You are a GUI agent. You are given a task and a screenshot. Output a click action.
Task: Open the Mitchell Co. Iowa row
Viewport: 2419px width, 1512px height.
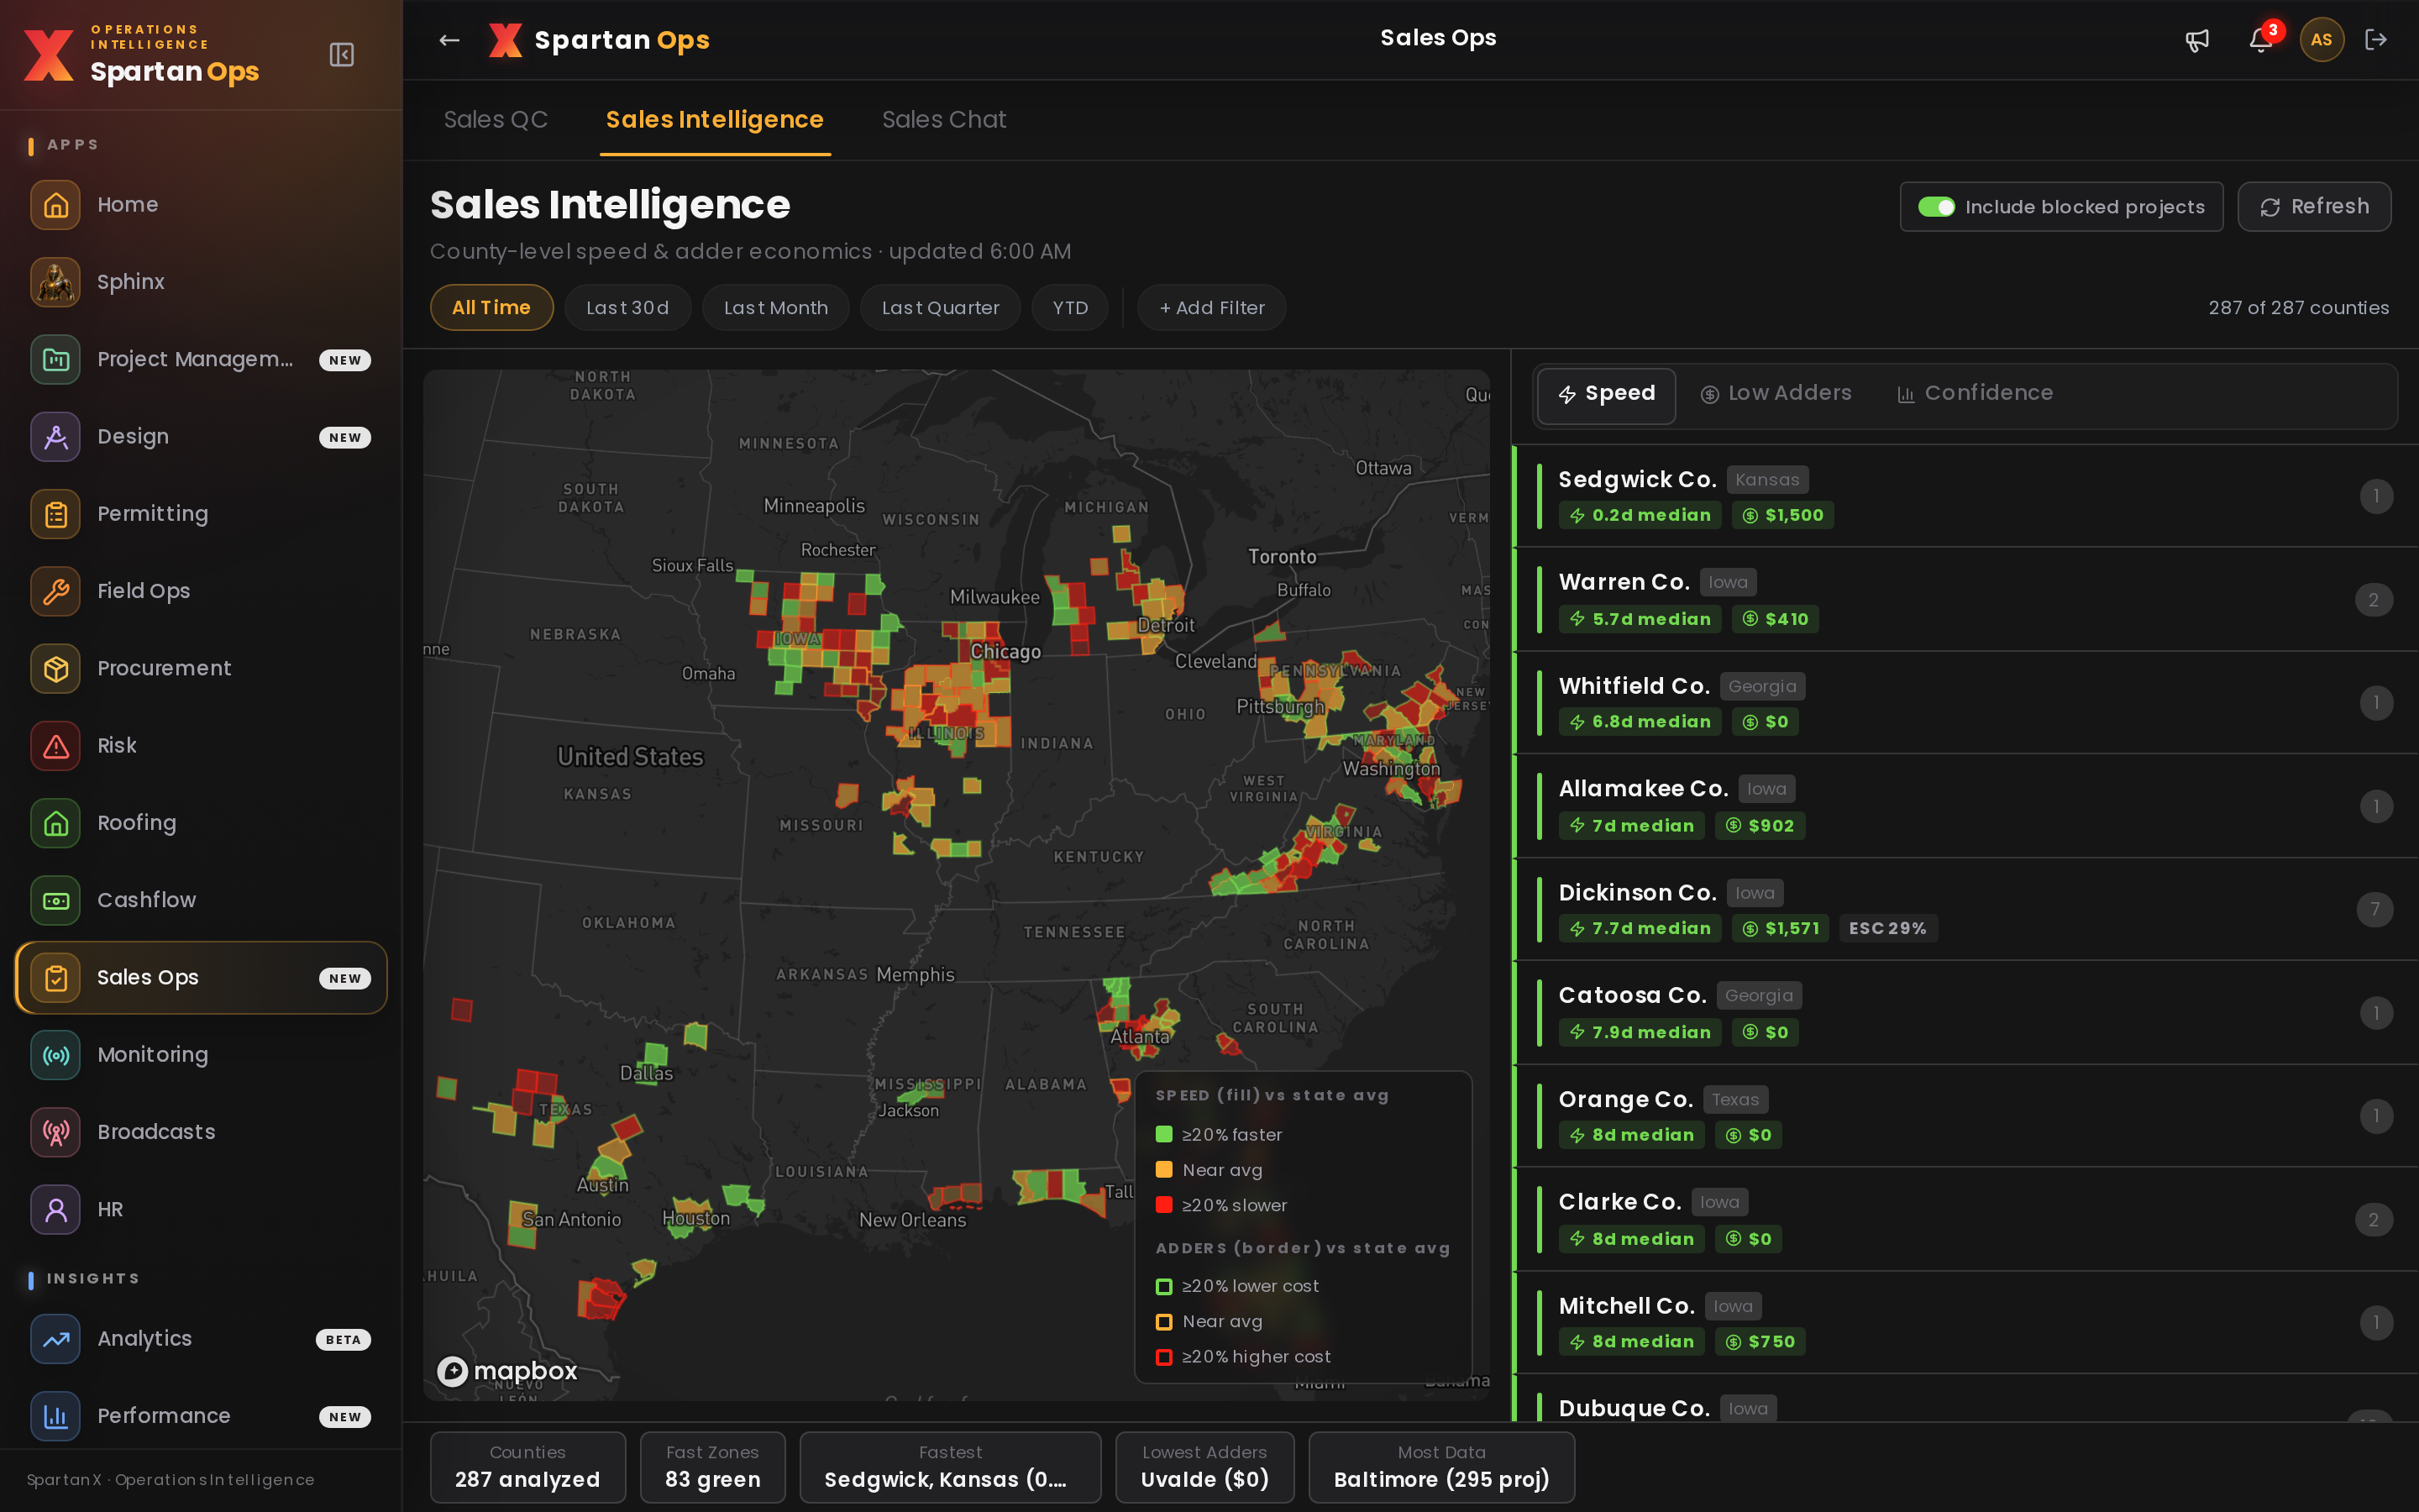point(1965,1323)
